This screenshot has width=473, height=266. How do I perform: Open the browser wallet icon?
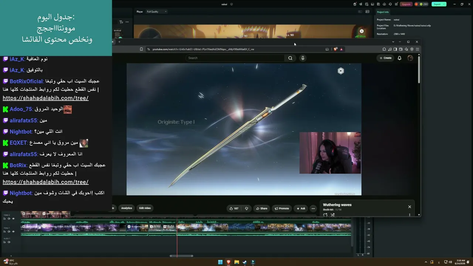(x=401, y=49)
